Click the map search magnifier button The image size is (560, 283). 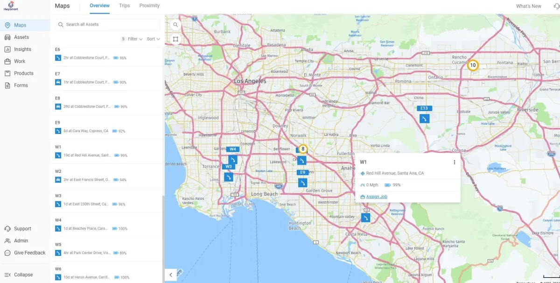click(175, 25)
